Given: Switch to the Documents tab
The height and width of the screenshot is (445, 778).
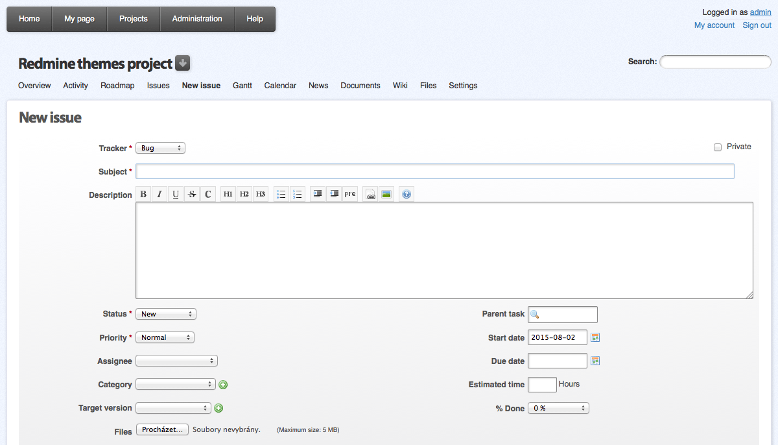Looking at the screenshot, I should (x=360, y=86).
